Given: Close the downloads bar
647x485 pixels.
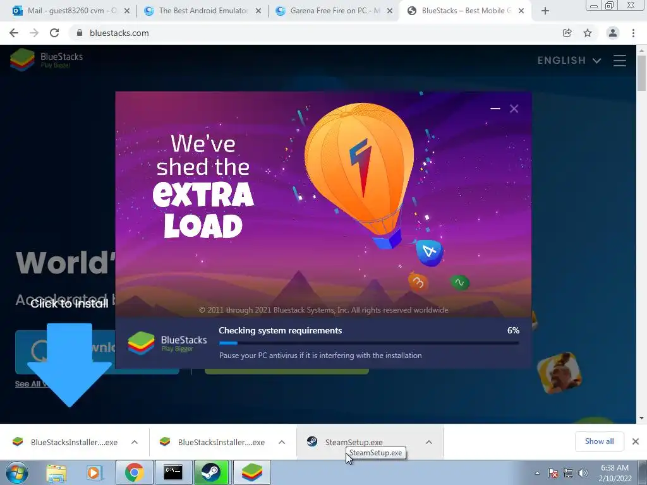Looking at the screenshot, I should coord(636,441).
